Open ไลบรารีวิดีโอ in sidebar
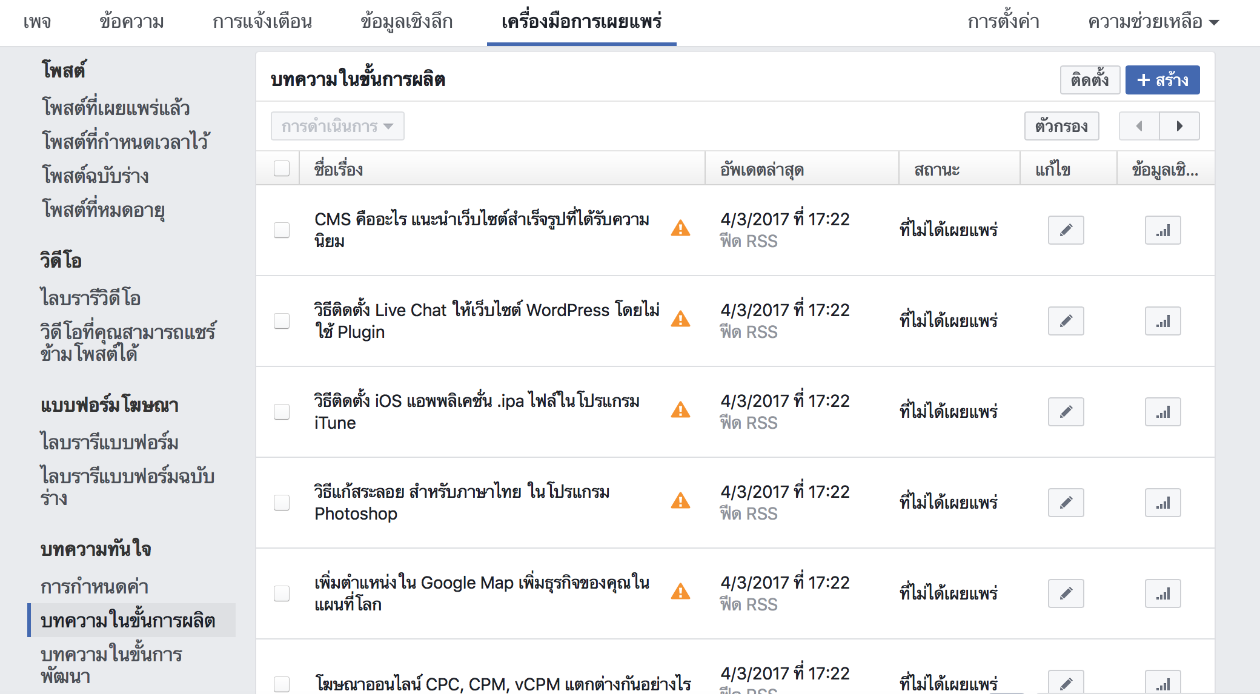Image resolution: width=1260 pixels, height=694 pixels. (x=90, y=297)
